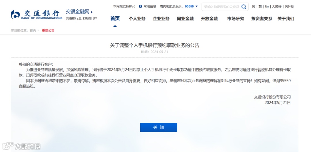The width and height of the screenshot is (311, 152).
Task: Click the greeting 尊敬的交通银行客户
Action: (36, 64)
